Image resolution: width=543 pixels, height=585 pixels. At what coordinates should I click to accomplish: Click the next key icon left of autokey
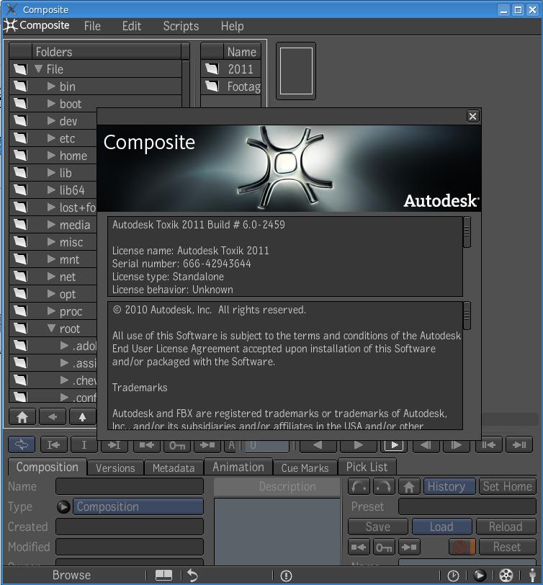point(409,547)
